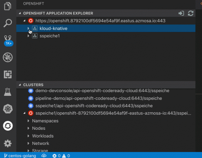Open the OpenShift view icon
202x158 pixels.
7,126
